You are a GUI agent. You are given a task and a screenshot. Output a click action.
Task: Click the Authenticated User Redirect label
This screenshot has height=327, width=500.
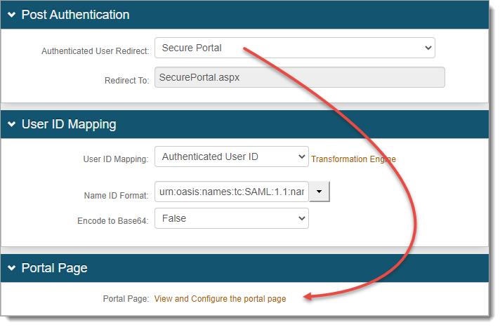coord(95,51)
